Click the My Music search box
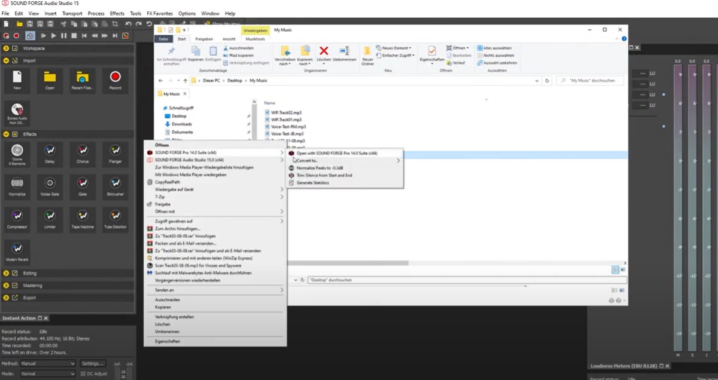 click(589, 81)
